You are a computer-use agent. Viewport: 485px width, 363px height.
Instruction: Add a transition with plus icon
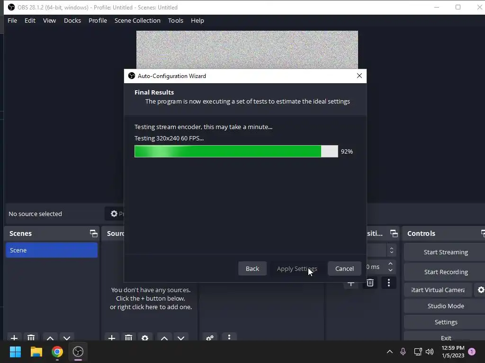tap(351, 284)
